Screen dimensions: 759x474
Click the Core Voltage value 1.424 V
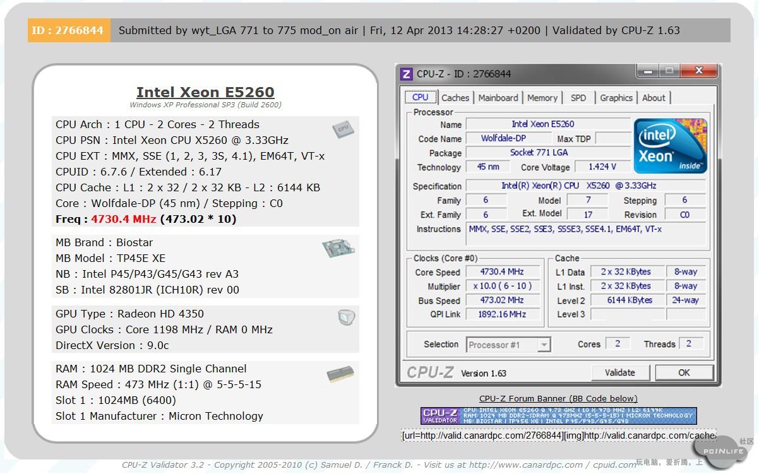click(602, 167)
